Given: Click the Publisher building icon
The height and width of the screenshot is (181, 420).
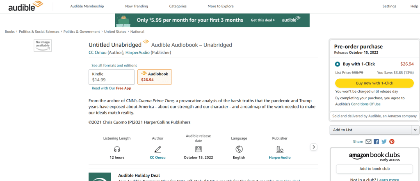Looking at the screenshot, I should tap(280, 149).
